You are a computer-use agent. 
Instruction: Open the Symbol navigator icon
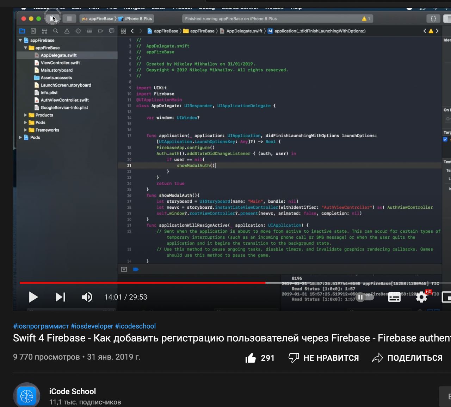click(x=44, y=31)
